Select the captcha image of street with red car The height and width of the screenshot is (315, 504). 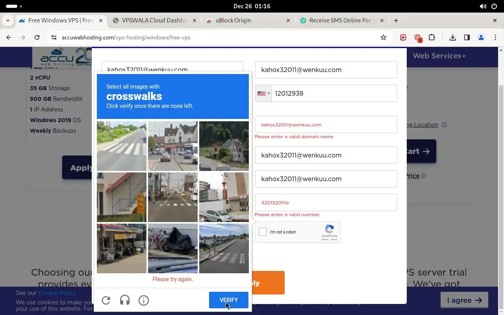pyautogui.click(x=173, y=146)
